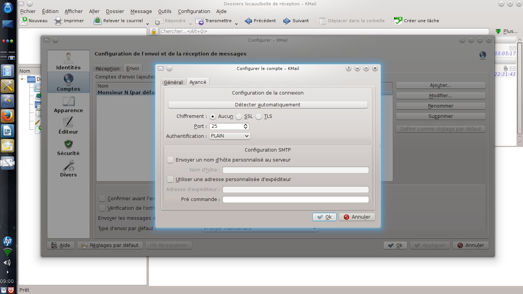The image size is (523, 294).
Task: Click the Port spinbox arrows
Action: 246,126
